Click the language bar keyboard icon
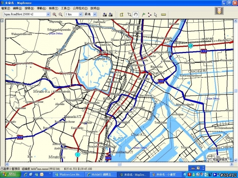Screen dimensions: 238x178 pos(193,168)
